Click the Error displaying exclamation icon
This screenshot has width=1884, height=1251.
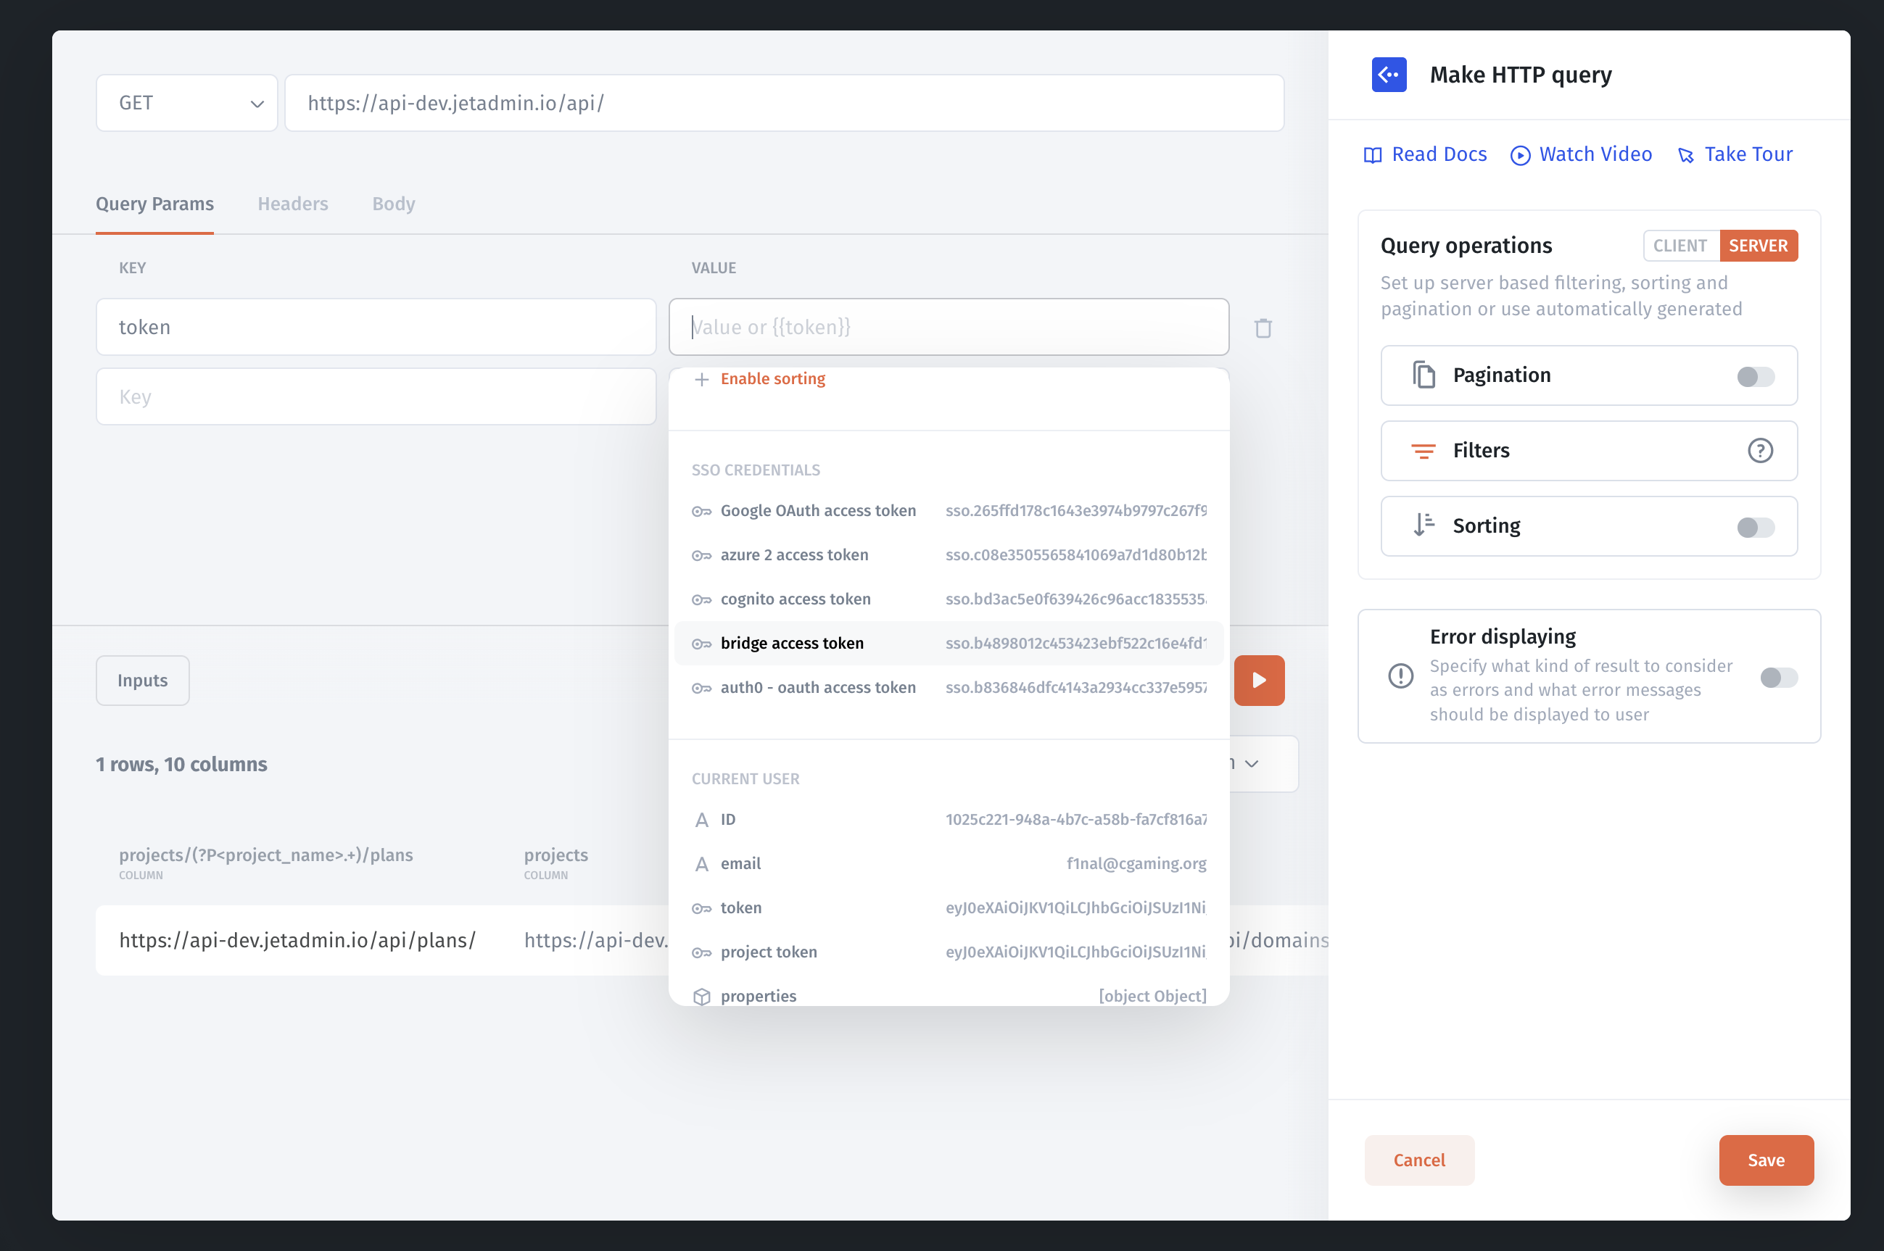pyautogui.click(x=1400, y=676)
